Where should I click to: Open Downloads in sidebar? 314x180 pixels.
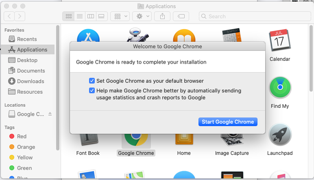28,81
